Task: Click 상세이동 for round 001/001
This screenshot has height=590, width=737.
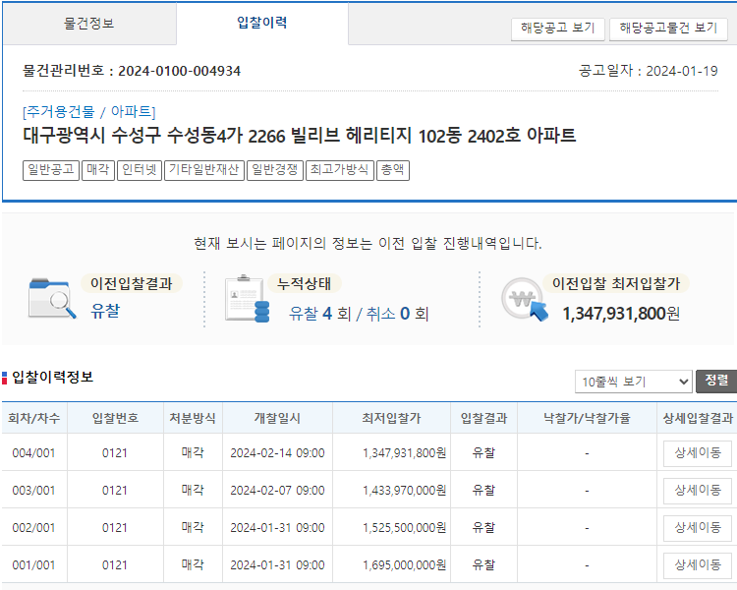Action: (x=698, y=565)
